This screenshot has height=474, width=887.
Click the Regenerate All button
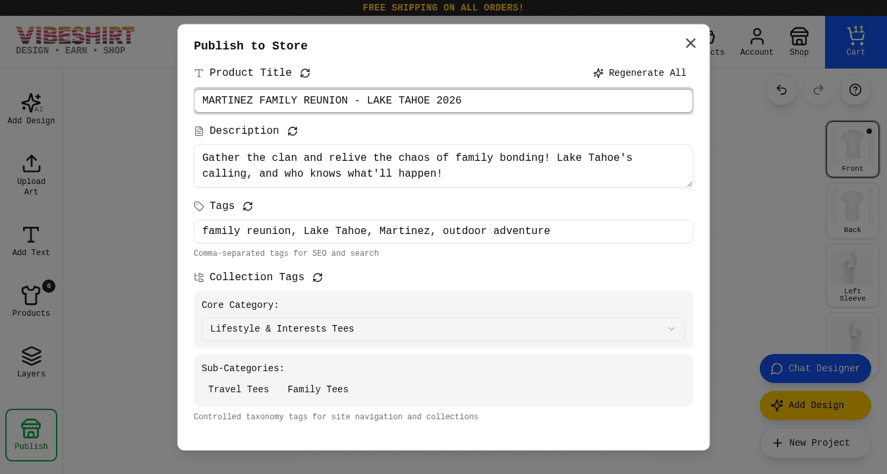[x=639, y=73]
